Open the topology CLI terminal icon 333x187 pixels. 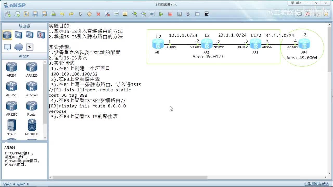(x=207, y=14)
